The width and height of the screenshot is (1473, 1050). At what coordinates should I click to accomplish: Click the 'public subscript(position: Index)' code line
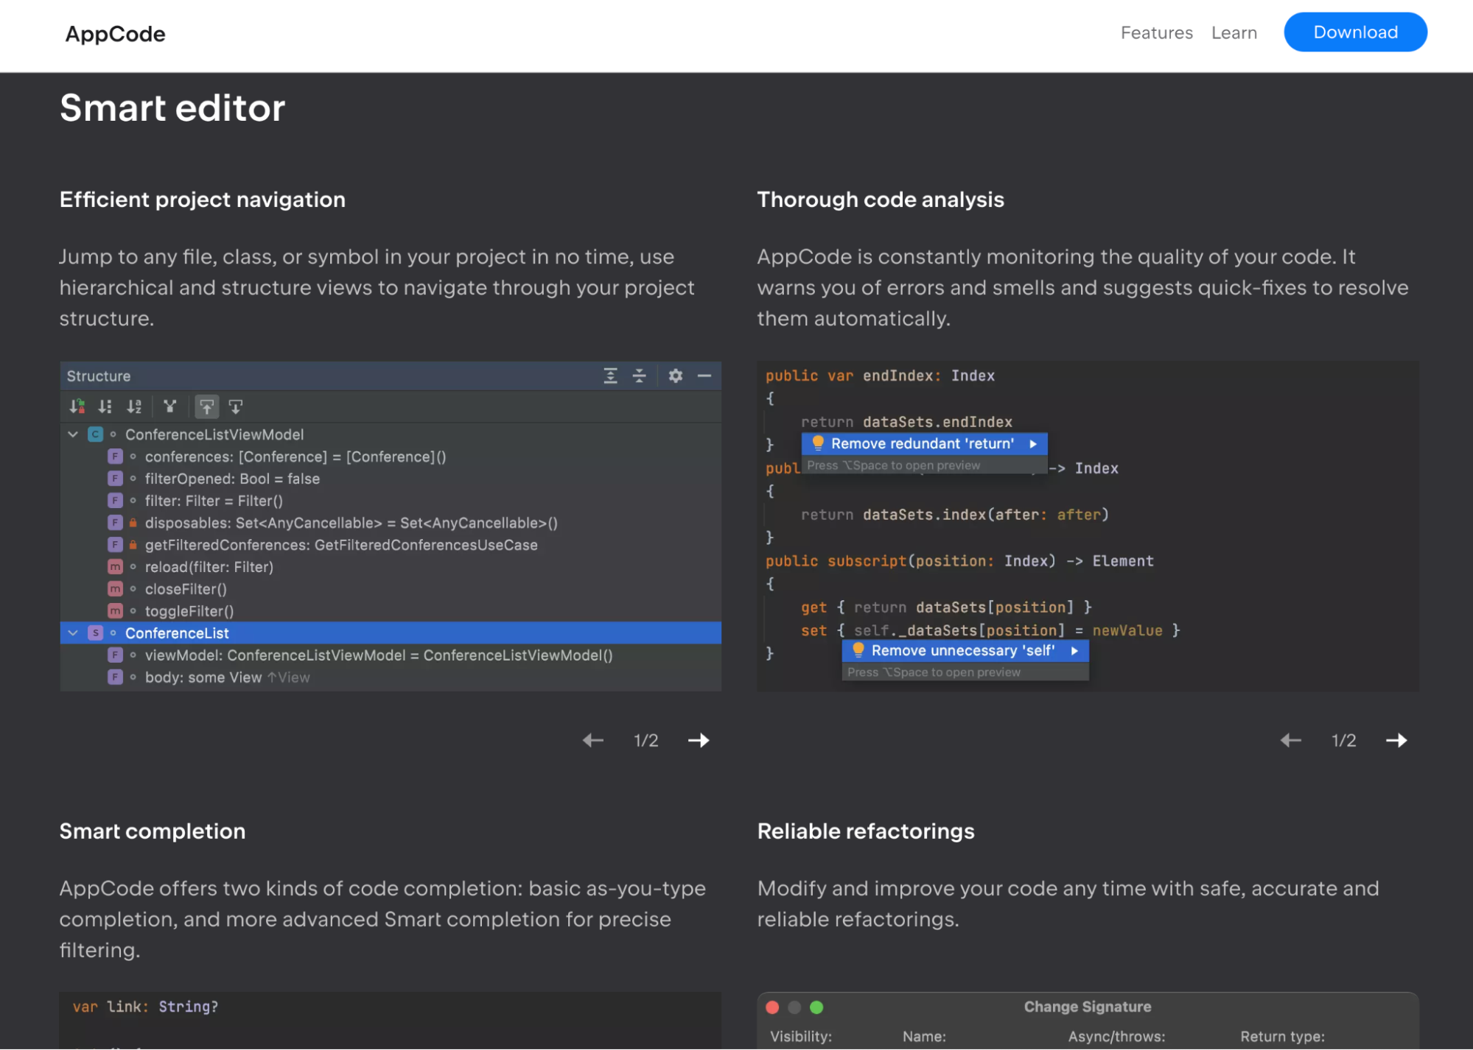click(x=959, y=562)
